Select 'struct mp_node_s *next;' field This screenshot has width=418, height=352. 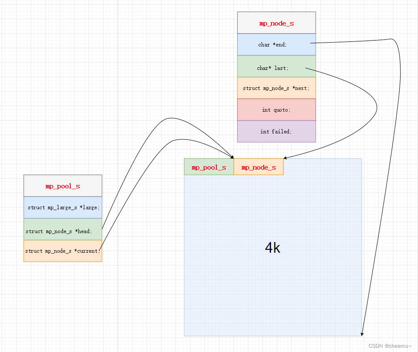[277, 88]
